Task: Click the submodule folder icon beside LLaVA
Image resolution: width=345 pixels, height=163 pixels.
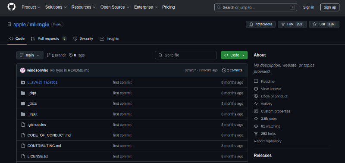Action: [x=23, y=82]
